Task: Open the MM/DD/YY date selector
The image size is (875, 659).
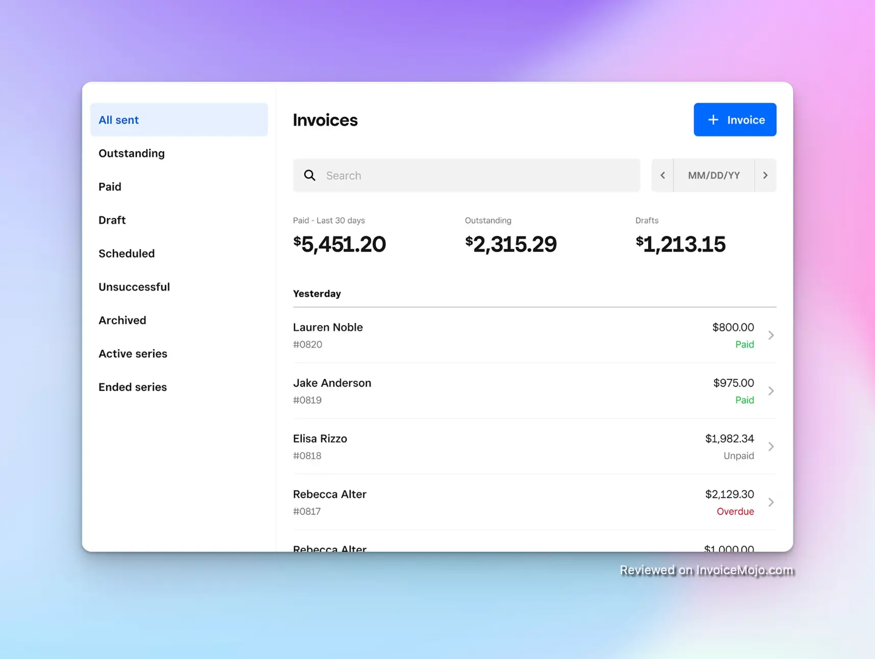Action: click(x=714, y=175)
